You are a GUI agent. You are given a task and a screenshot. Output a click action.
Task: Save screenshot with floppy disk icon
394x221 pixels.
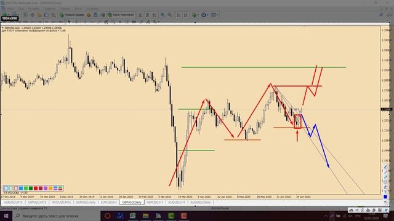pos(380,210)
